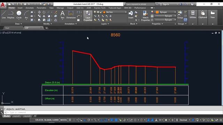This screenshot has height=125, width=223.
Task: Select the Circle tool
Action: point(19,15)
